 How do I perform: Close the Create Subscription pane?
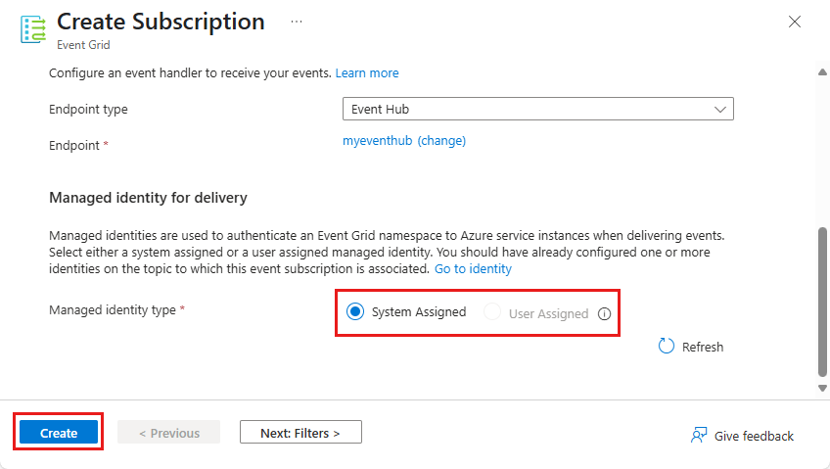click(795, 22)
